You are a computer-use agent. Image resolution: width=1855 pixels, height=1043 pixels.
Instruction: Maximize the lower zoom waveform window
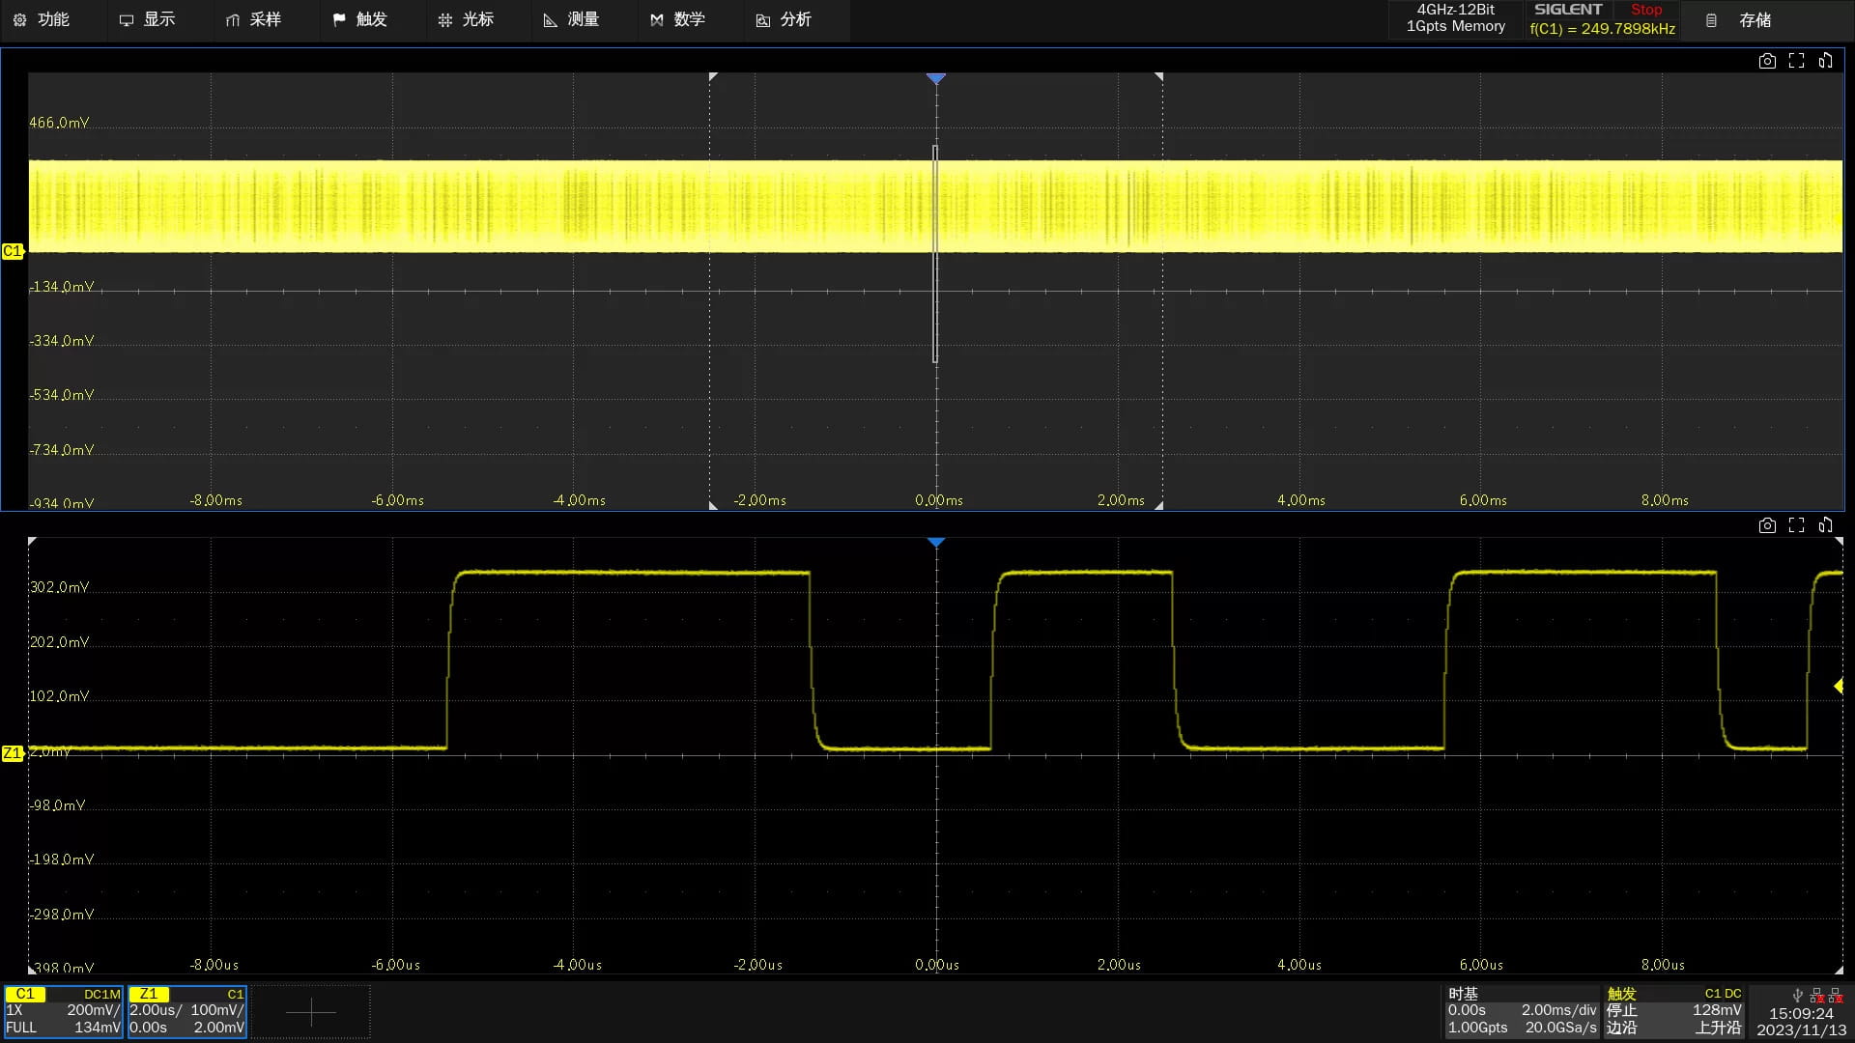[1796, 525]
